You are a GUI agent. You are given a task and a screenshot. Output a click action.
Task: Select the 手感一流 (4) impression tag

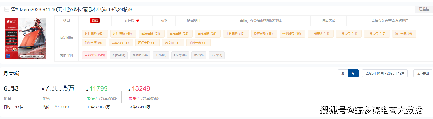pos(198,43)
